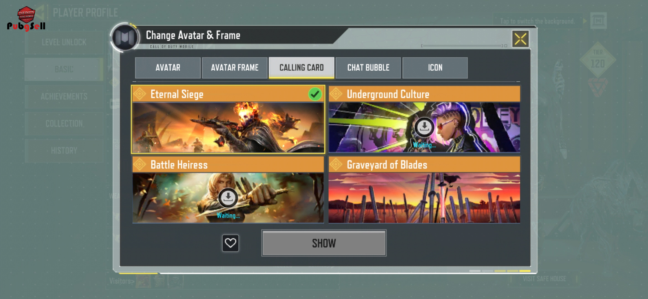Screen dimensions: 648x299
Task: Download the Battle Heiress calling card
Action: [x=228, y=198]
